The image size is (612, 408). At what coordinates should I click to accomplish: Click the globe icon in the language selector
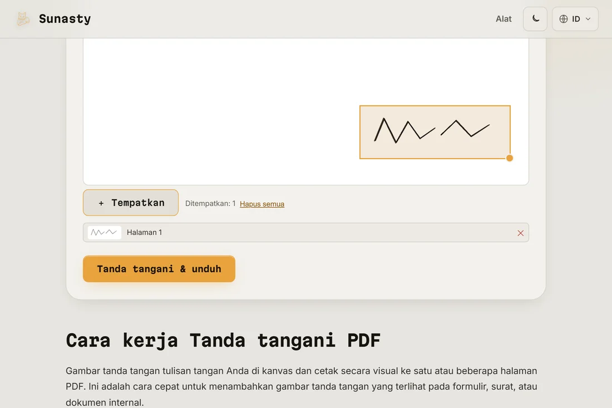pos(563,19)
